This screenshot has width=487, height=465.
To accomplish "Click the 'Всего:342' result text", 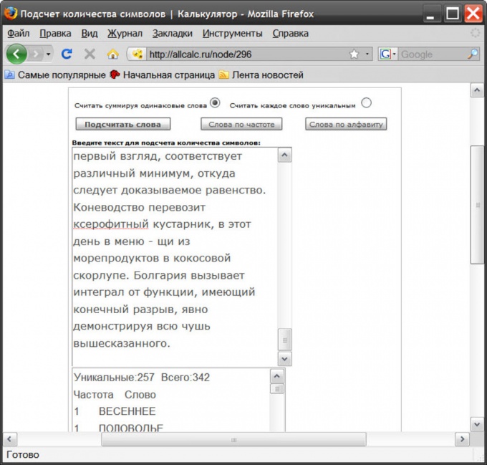I will 185,378.
